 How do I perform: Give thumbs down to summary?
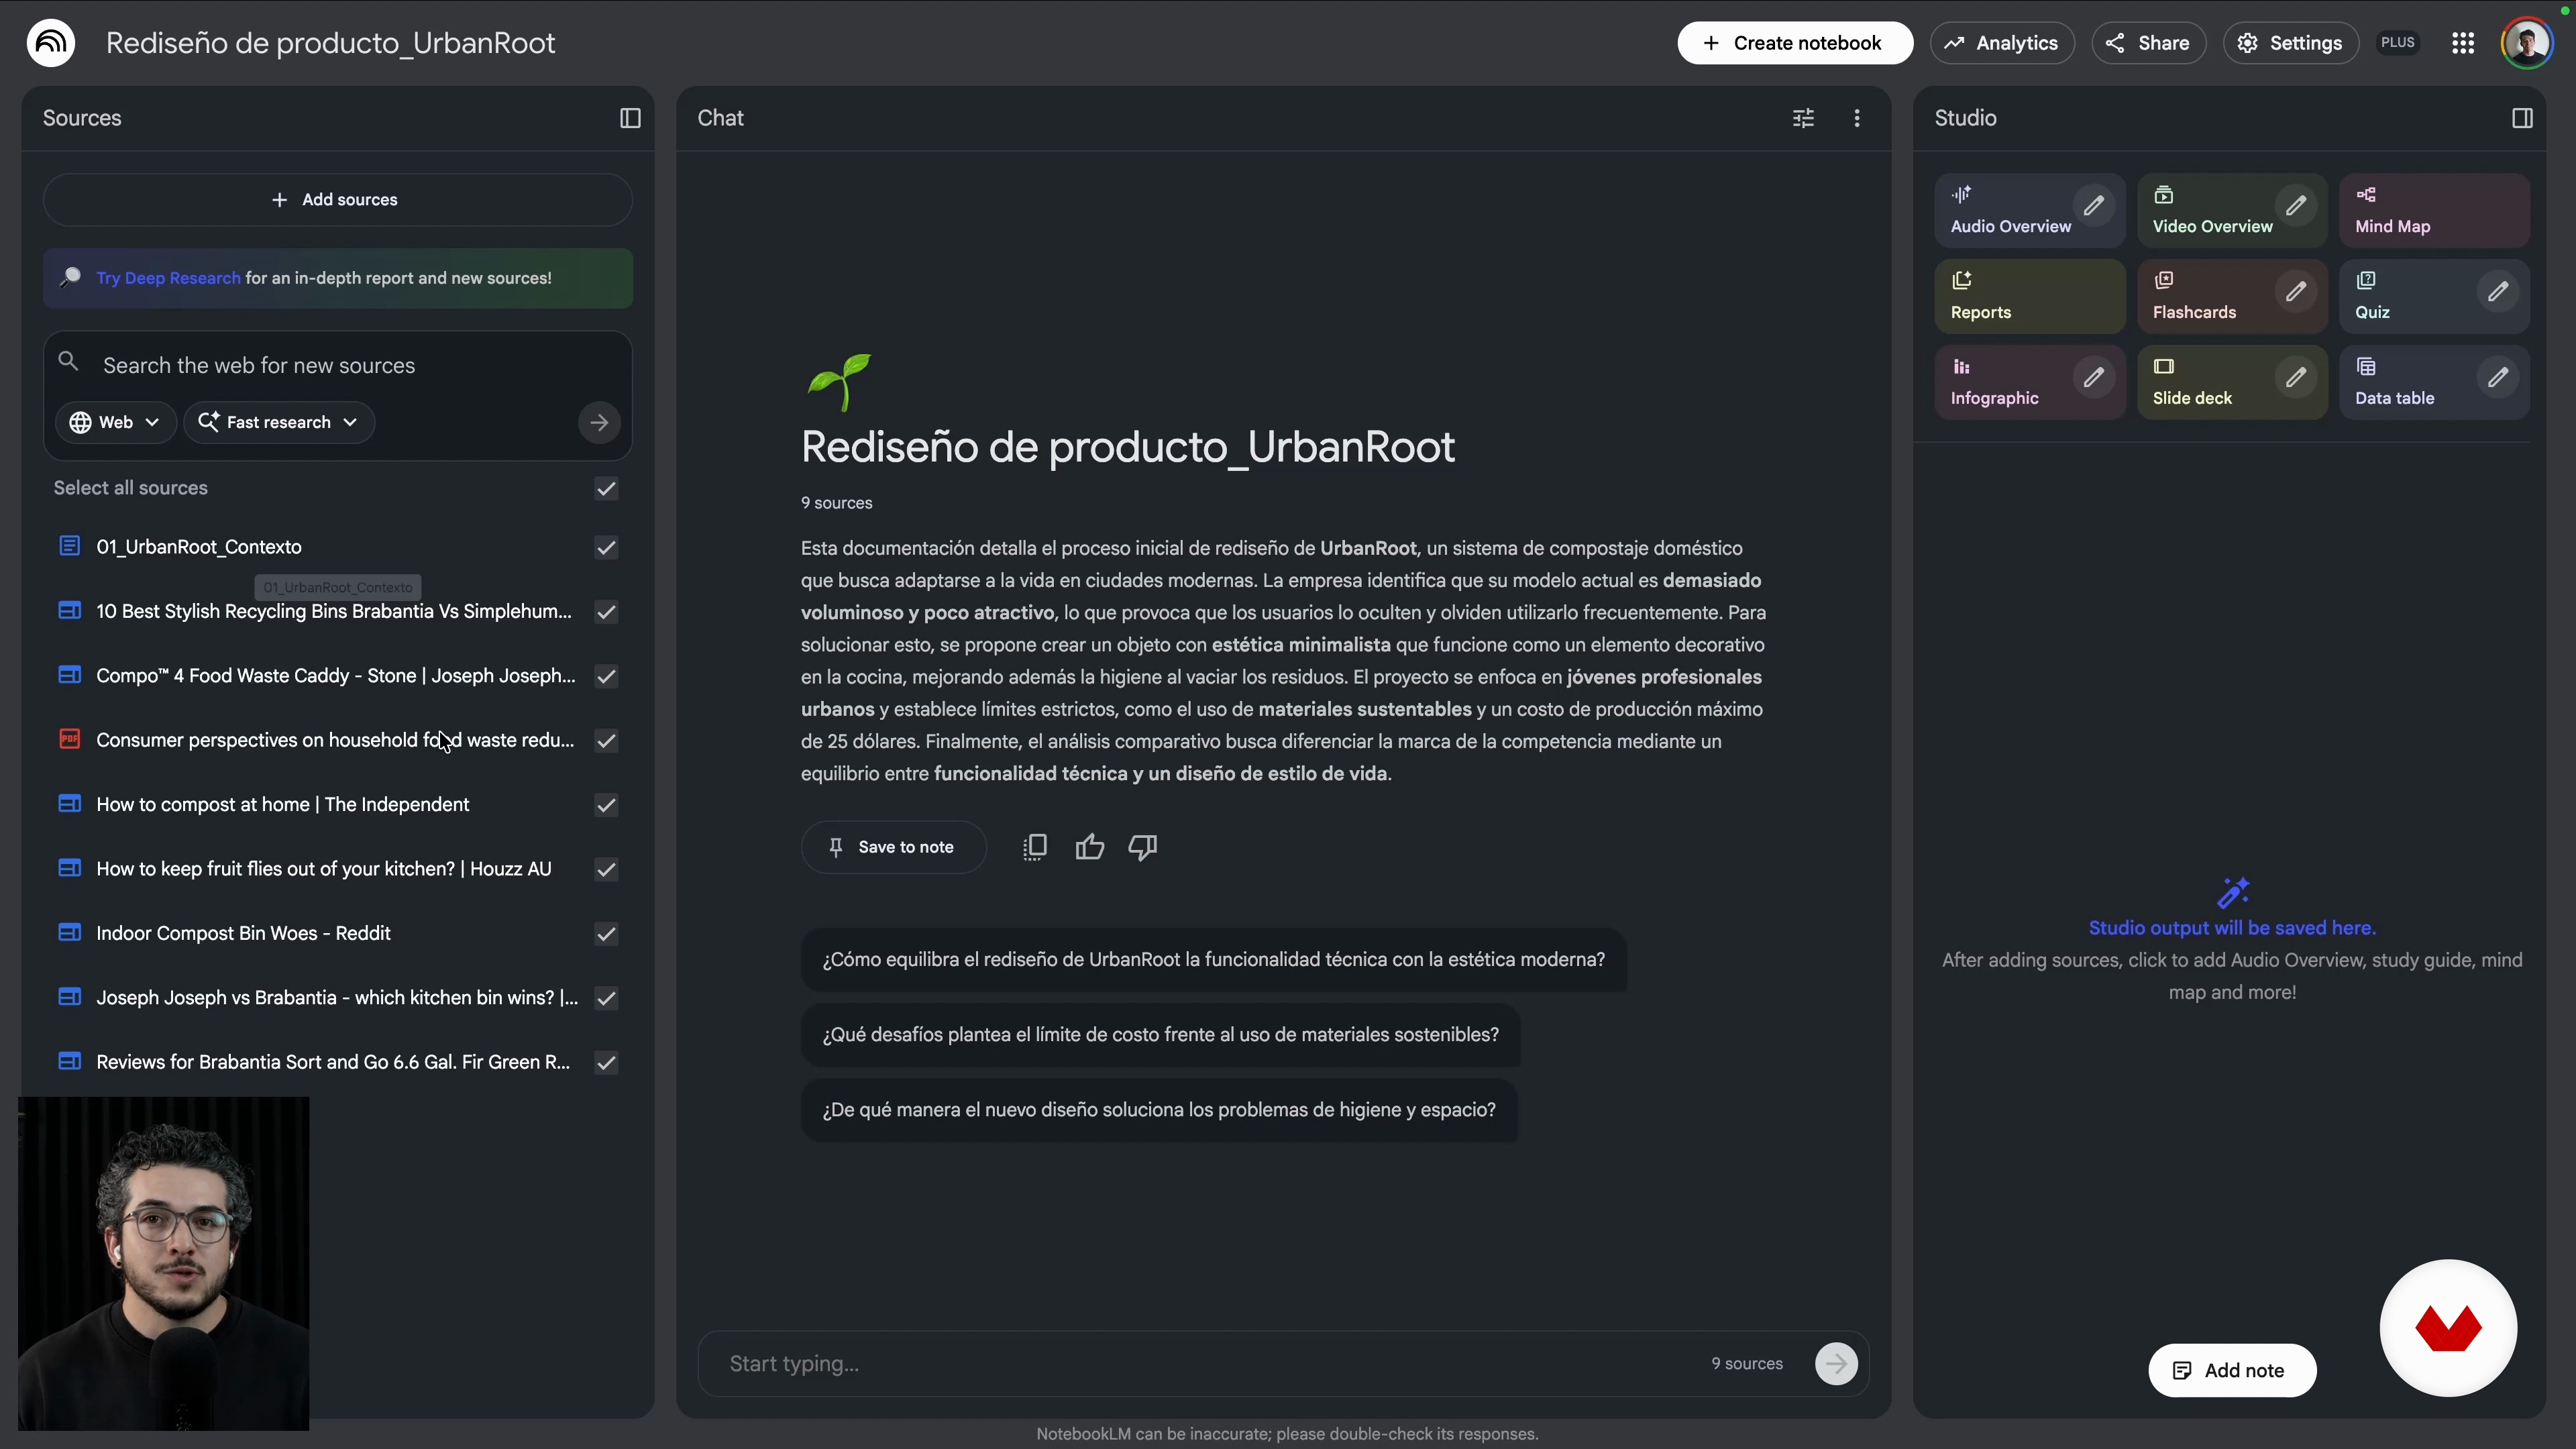point(1143,847)
